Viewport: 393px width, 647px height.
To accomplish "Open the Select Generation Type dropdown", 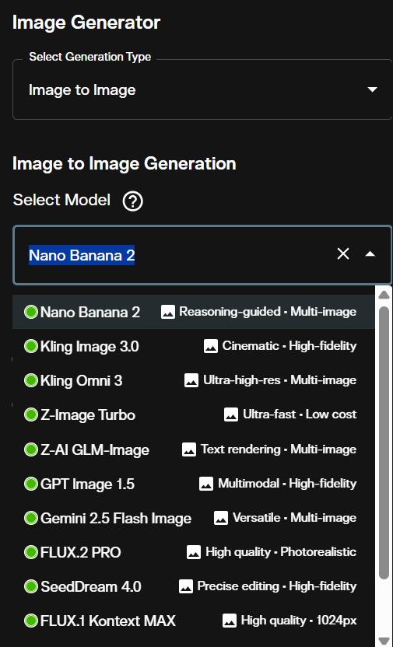I will [x=202, y=89].
